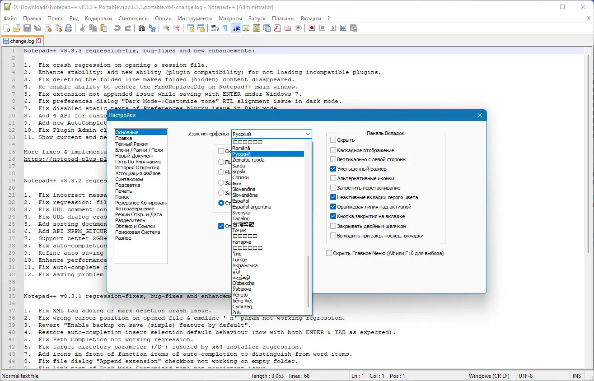Select Українська in the language list
This screenshot has height=381, width=594.
click(245, 265)
